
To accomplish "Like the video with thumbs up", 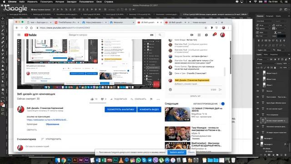I will point(92,99).
